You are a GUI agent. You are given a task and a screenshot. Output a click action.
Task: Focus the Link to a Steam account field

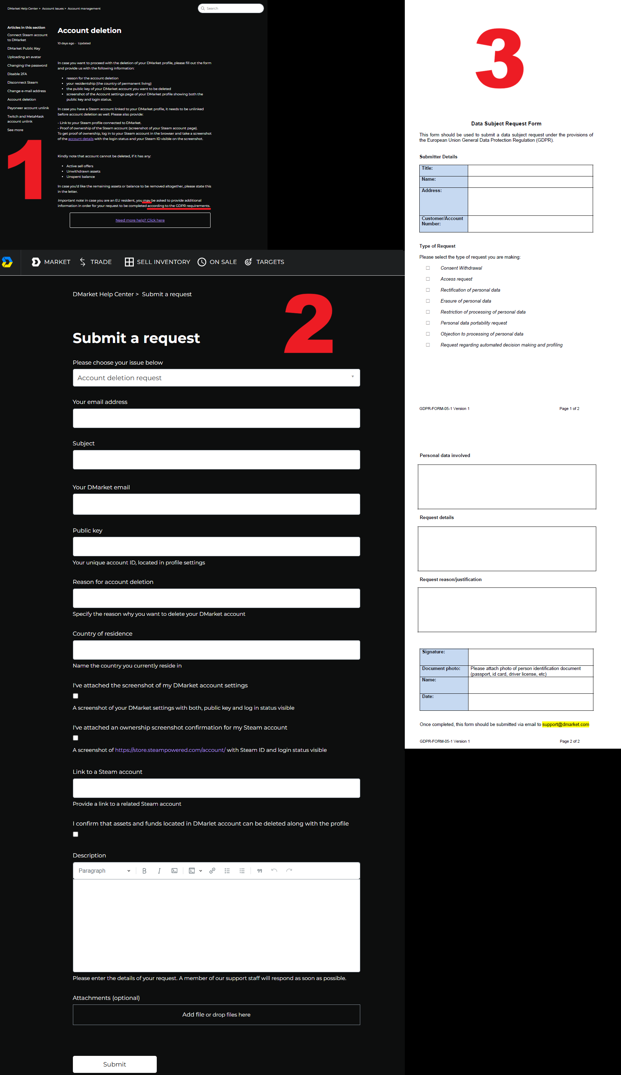[216, 788]
